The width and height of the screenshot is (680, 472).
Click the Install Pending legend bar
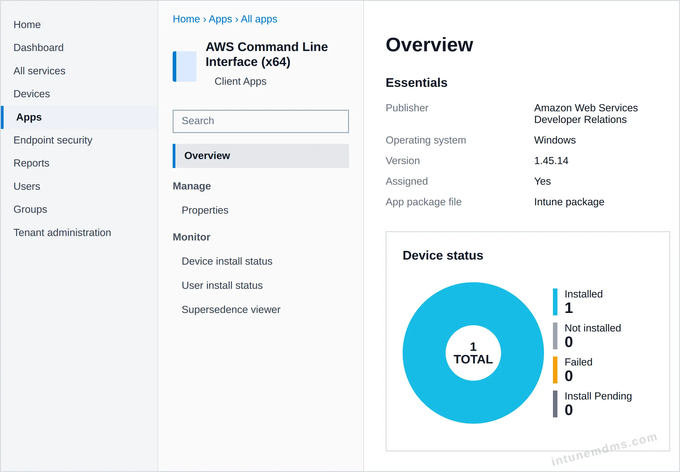[x=555, y=404]
